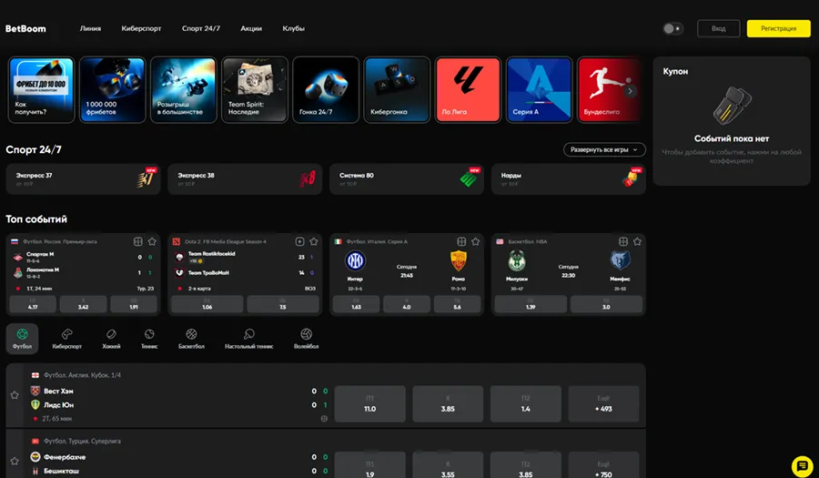Open the stats icon on NBA Милуоки card
819x478 pixels.
[623, 241]
